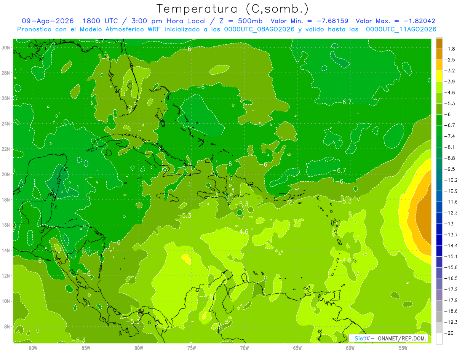Click the validity stamp "0000UTC_11AGO2026"
Screen dimensions: 457x353
tap(401, 29)
